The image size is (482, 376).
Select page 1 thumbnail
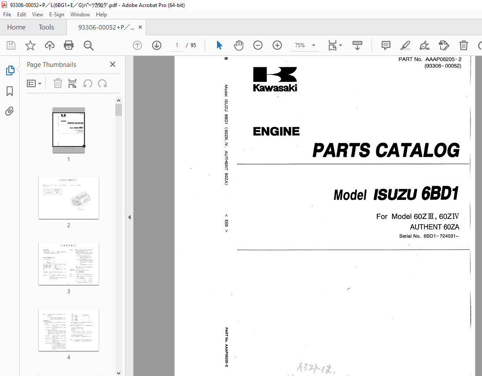[69, 130]
